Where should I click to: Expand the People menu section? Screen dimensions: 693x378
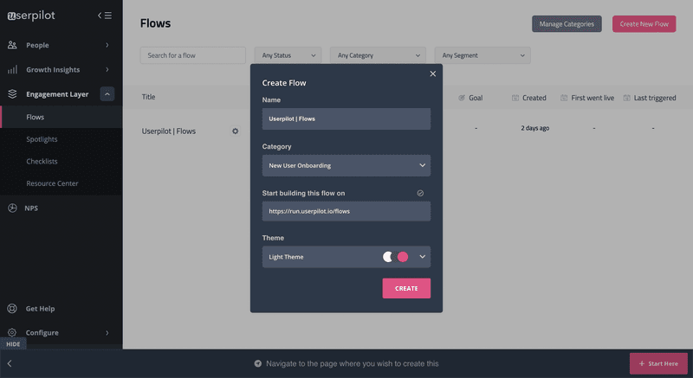pos(107,45)
